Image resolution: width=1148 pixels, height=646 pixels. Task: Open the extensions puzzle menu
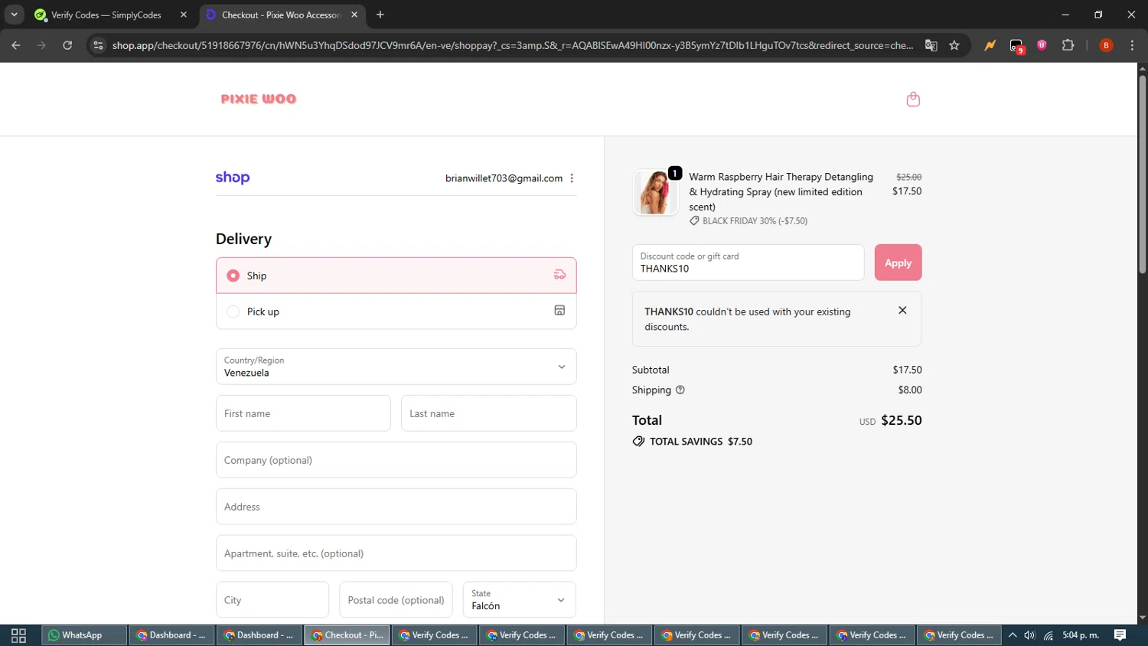[1068, 45]
